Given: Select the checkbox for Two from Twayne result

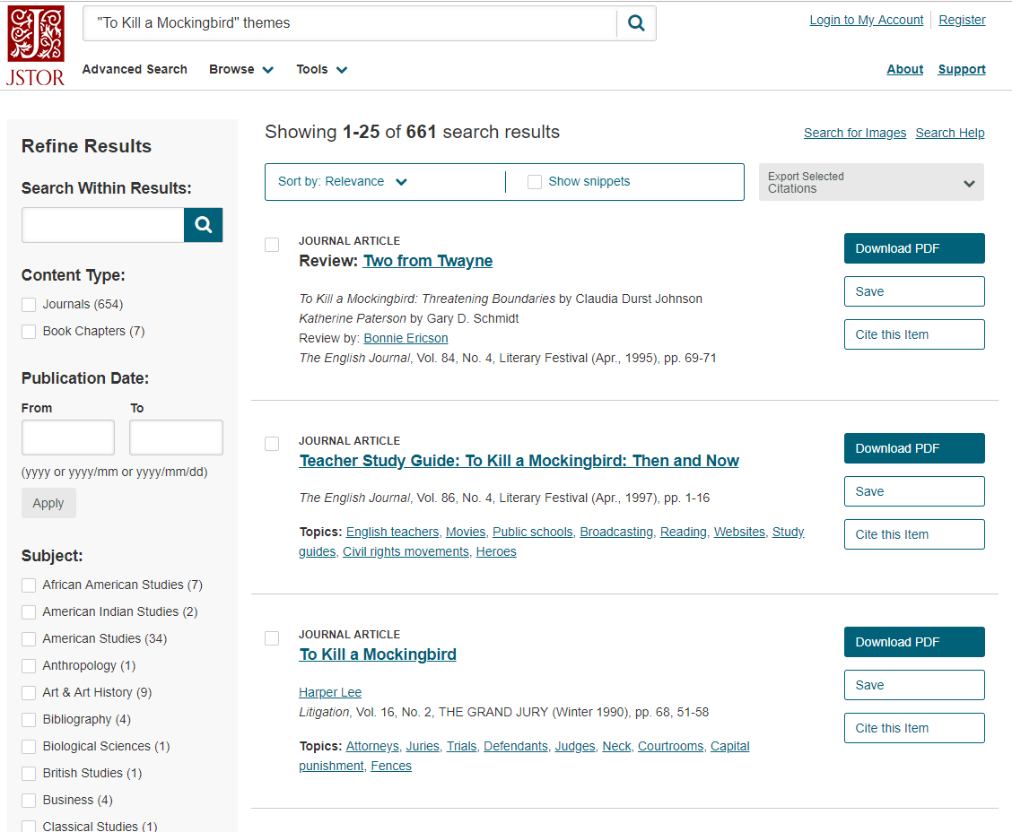Looking at the screenshot, I should [x=272, y=245].
